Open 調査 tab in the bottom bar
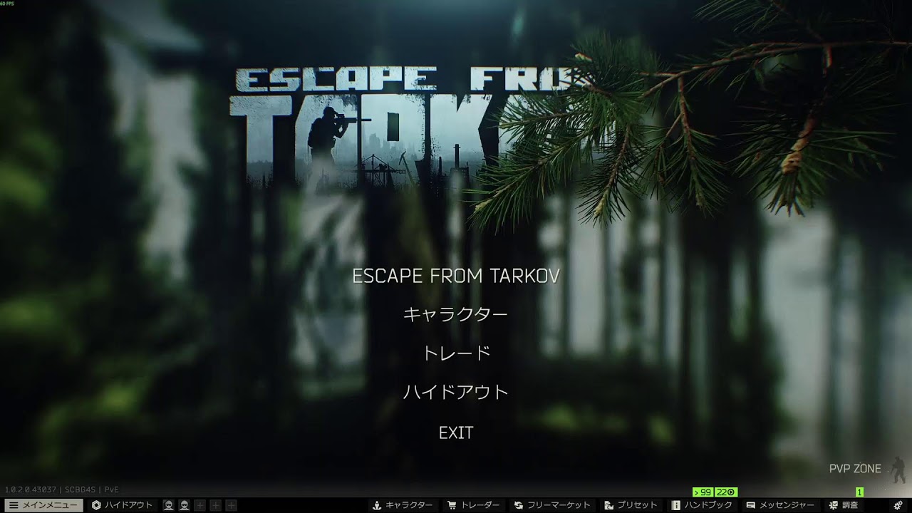 pos(844,505)
